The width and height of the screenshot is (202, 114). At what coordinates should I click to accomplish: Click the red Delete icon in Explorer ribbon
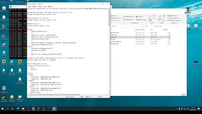136,16
